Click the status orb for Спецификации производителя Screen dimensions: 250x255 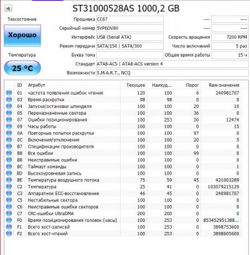click(9, 147)
